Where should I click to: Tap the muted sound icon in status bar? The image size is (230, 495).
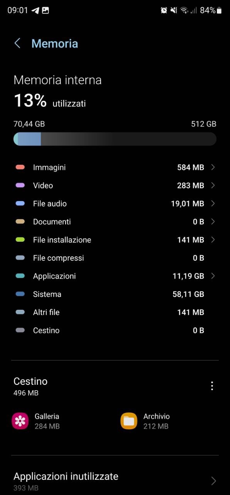pyautogui.click(x=174, y=10)
